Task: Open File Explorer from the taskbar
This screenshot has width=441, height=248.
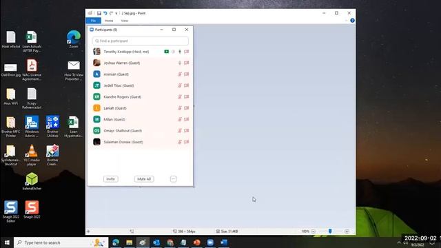Action: (x=129, y=242)
